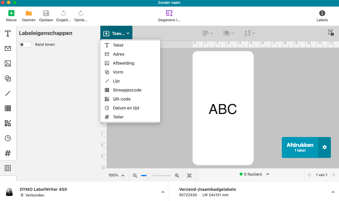The height and width of the screenshot is (201, 339).
Task: Expand the Verzend-/naambadgelabels label type selector
Action: pos(333,192)
